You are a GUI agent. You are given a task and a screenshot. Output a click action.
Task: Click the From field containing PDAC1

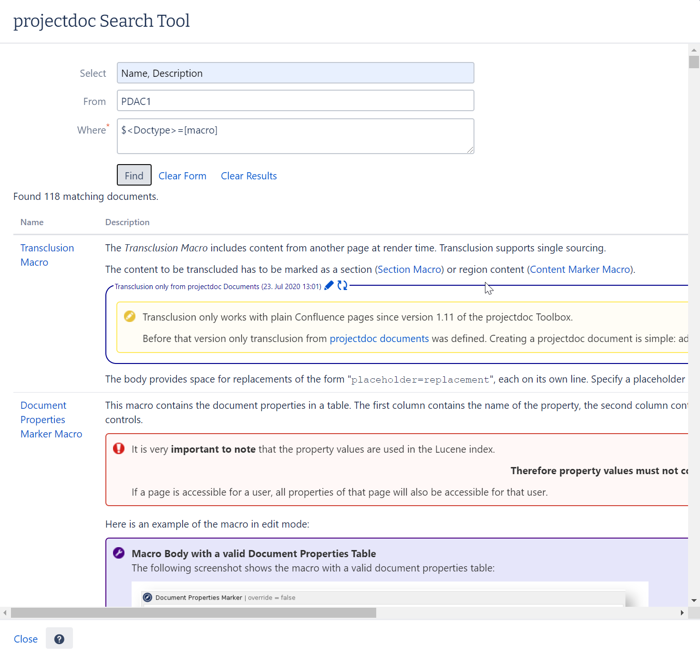pos(295,101)
